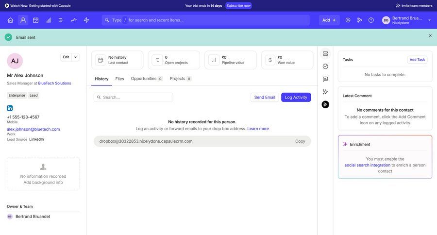This screenshot has width=437, height=235.
Task: Click owner Bertrand Bruandet
Action: coord(33,217)
